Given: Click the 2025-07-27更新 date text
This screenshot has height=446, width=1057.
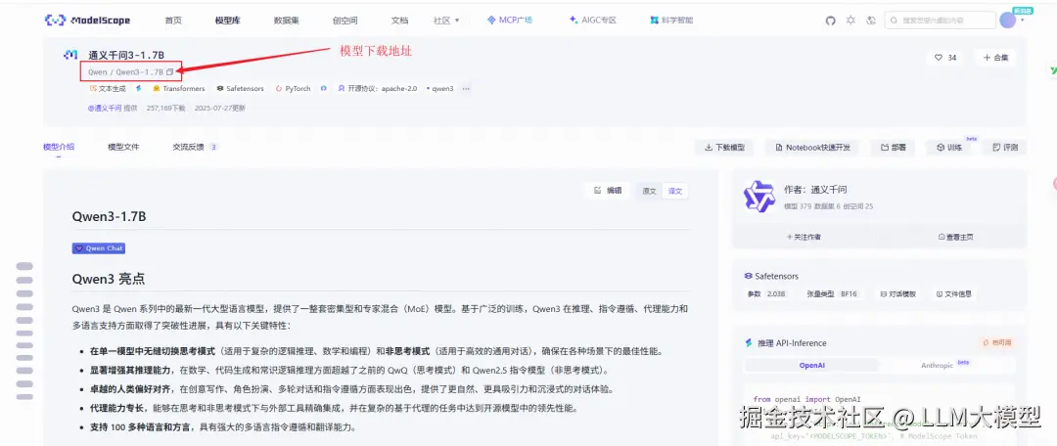Looking at the screenshot, I should tap(220, 108).
